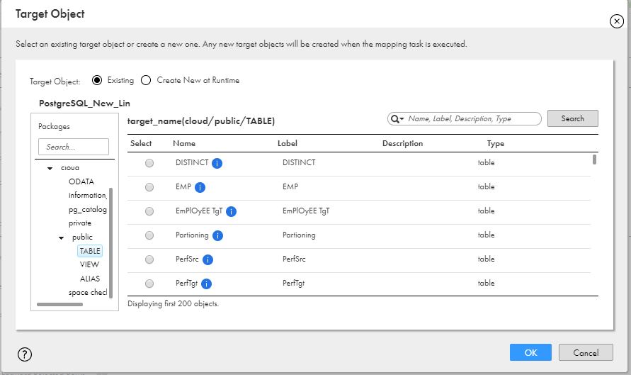Click the Packages search field
631x375 pixels.
(74, 147)
